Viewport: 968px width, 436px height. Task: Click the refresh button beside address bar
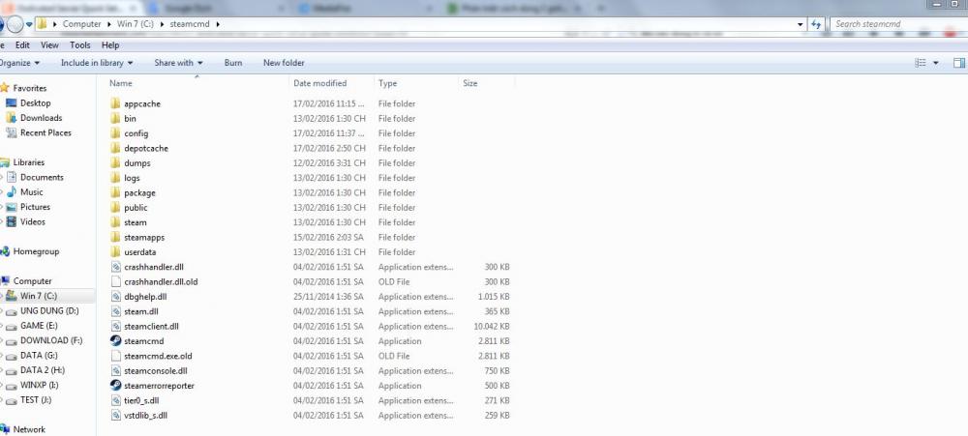(x=817, y=24)
